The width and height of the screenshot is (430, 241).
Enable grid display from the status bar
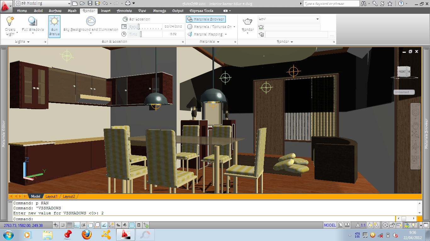[x=70, y=225]
